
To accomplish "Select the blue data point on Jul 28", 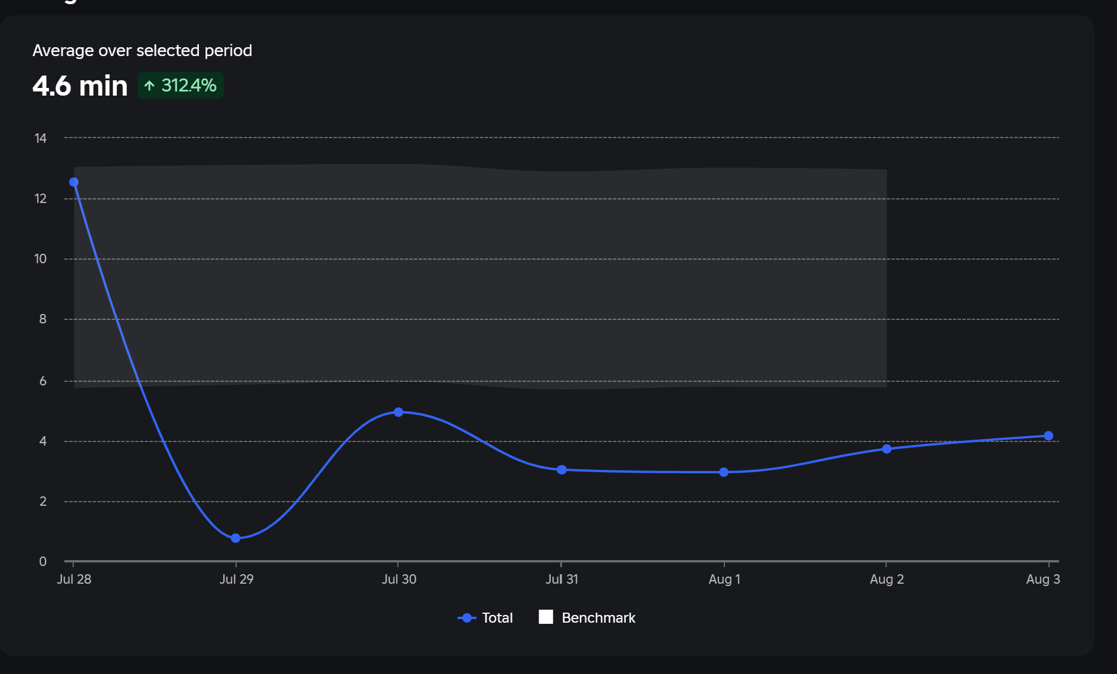I will click(x=73, y=181).
